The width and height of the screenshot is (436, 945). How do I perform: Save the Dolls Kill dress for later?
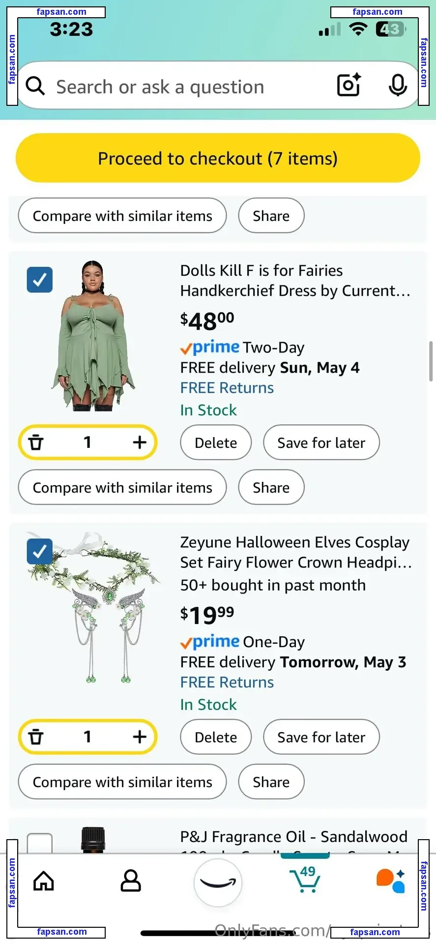point(321,442)
